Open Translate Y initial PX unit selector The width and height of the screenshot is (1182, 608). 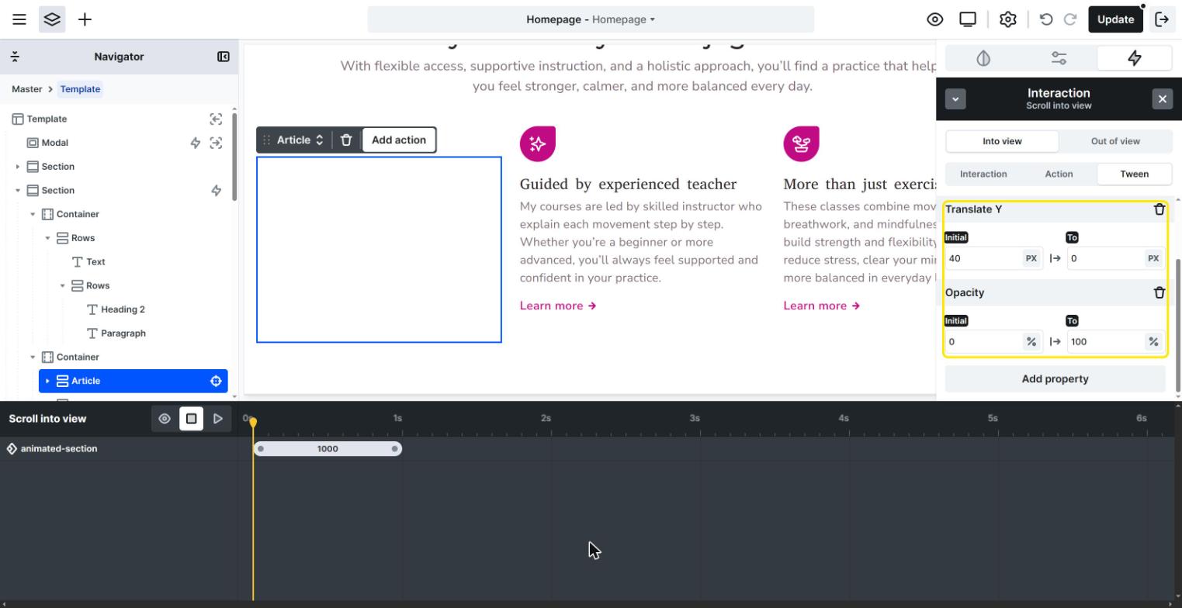pyautogui.click(x=1031, y=258)
